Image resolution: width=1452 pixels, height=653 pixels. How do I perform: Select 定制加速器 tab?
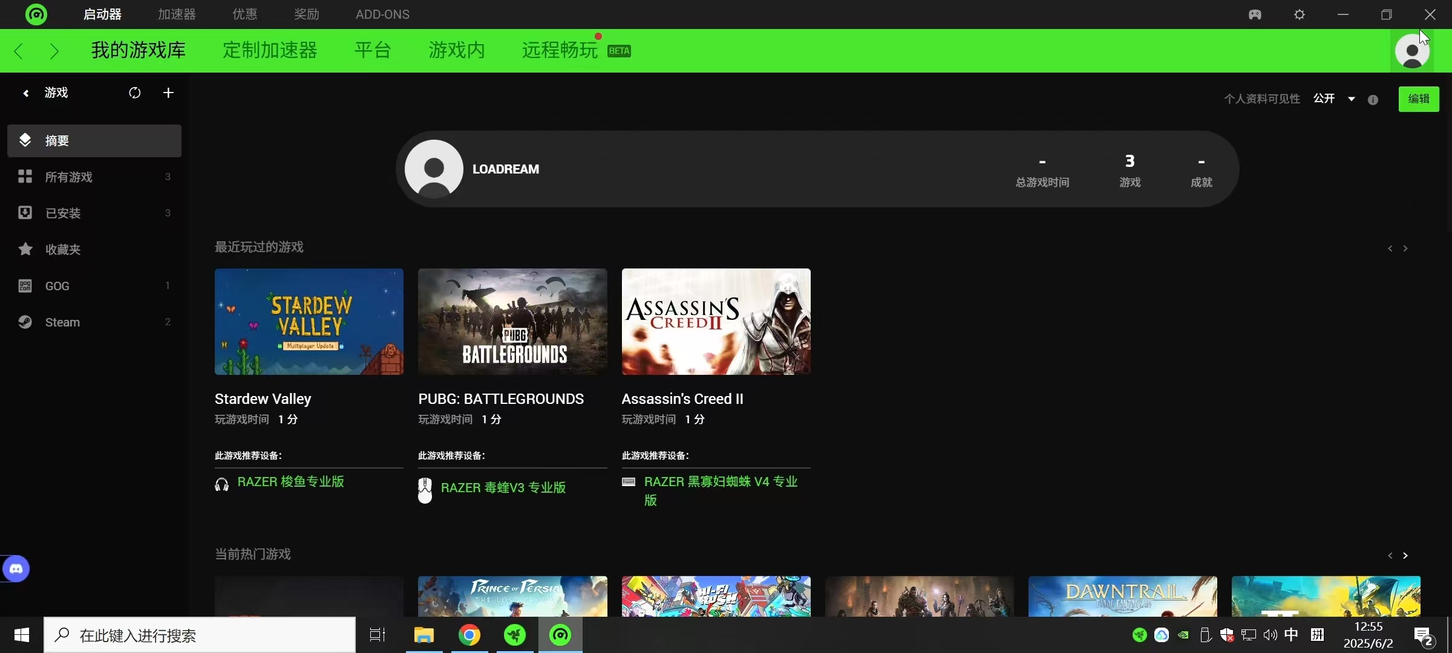tap(270, 50)
